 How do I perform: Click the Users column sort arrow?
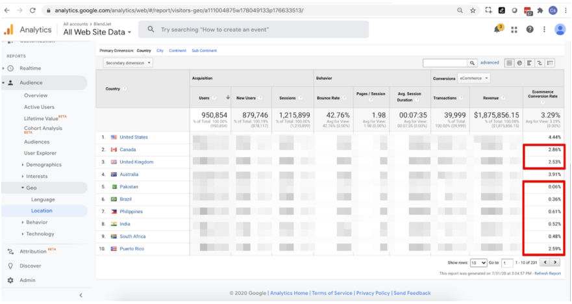point(228,97)
